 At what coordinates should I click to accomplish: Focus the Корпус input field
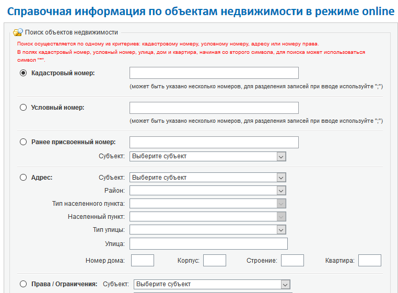click(x=215, y=261)
